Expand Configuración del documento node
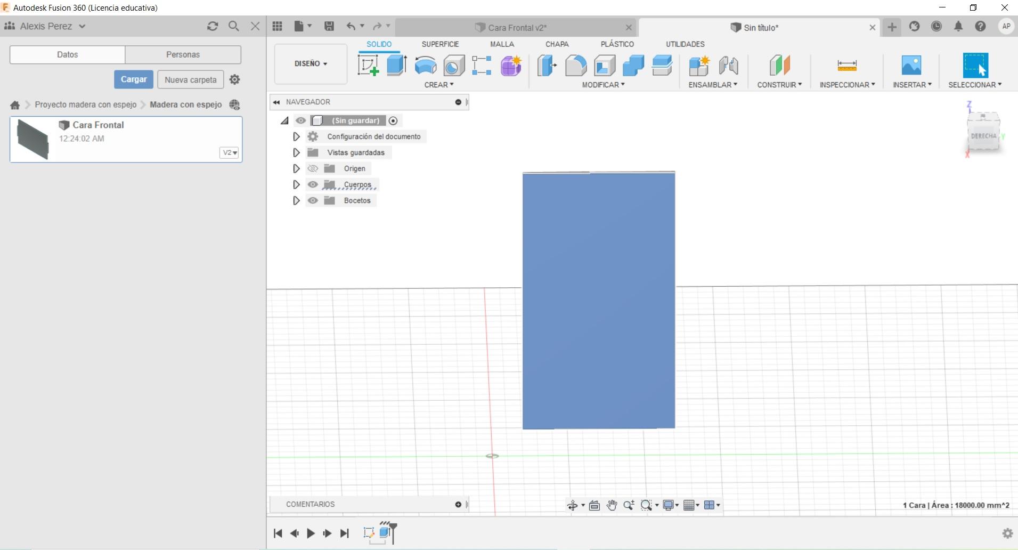The width and height of the screenshot is (1018, 550). pos(296,136)
